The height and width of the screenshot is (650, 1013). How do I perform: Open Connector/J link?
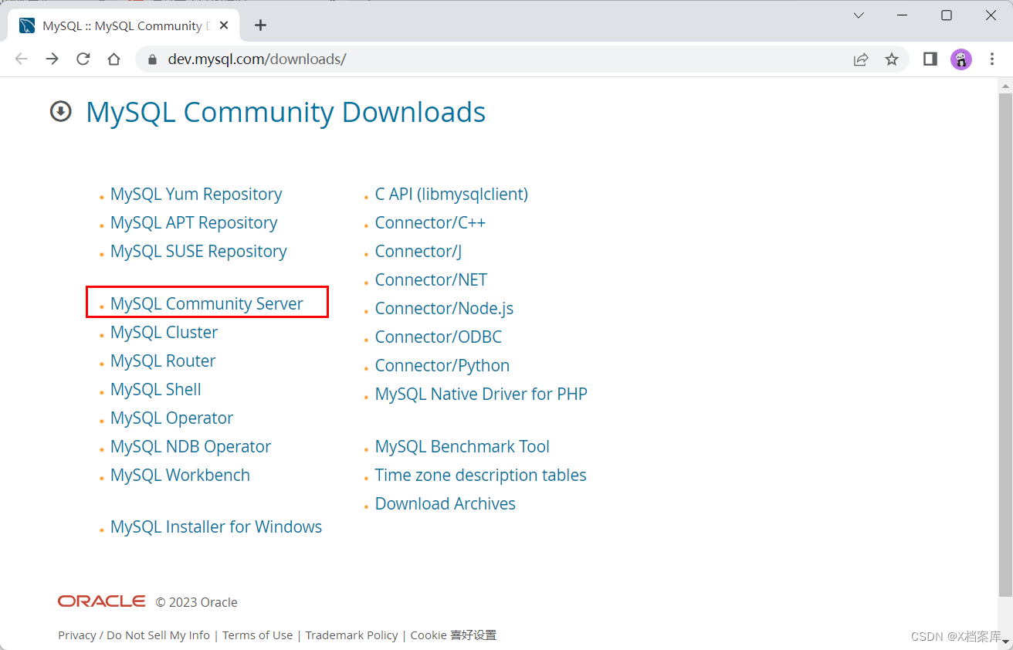coord(418,251)
